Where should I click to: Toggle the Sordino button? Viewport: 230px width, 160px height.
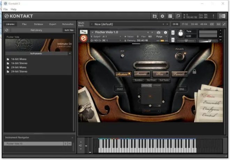139,80
